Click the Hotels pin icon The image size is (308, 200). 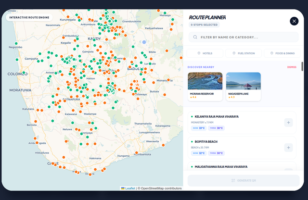click(x=199, y=53)
